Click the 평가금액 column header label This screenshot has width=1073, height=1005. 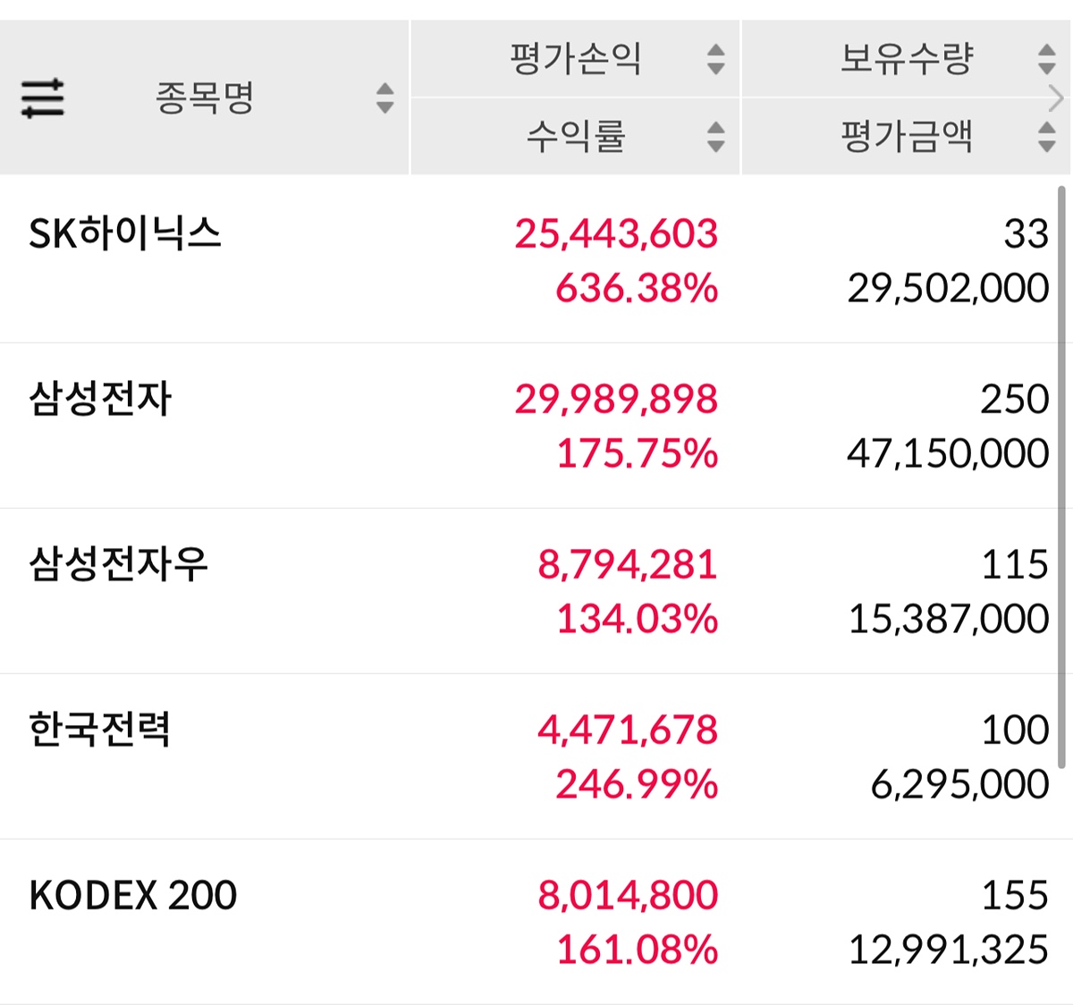tap(907, 136)
